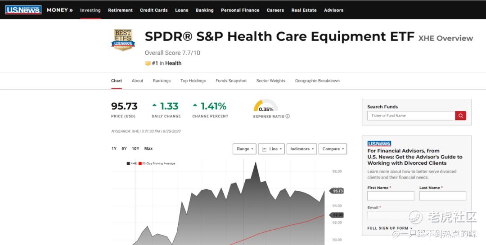Viewport: 486px width, 245px height.
Task: Open the Geographic Breakdown tab
Action: click(x=317, y=81)
